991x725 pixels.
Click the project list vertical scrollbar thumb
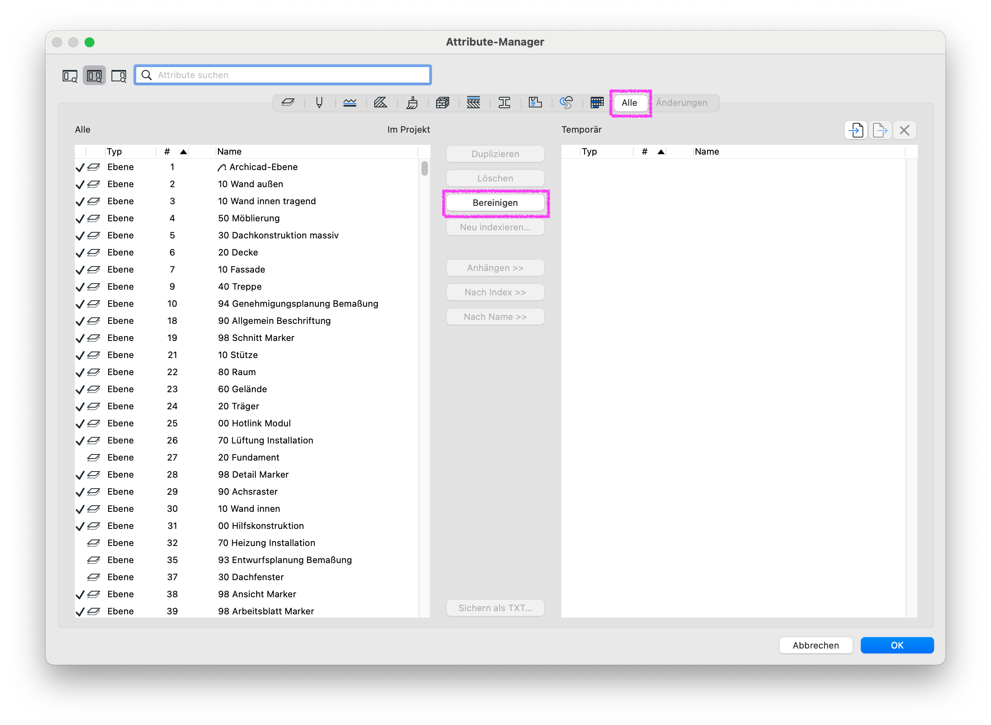pyautogui.click(x=424, y=168)
